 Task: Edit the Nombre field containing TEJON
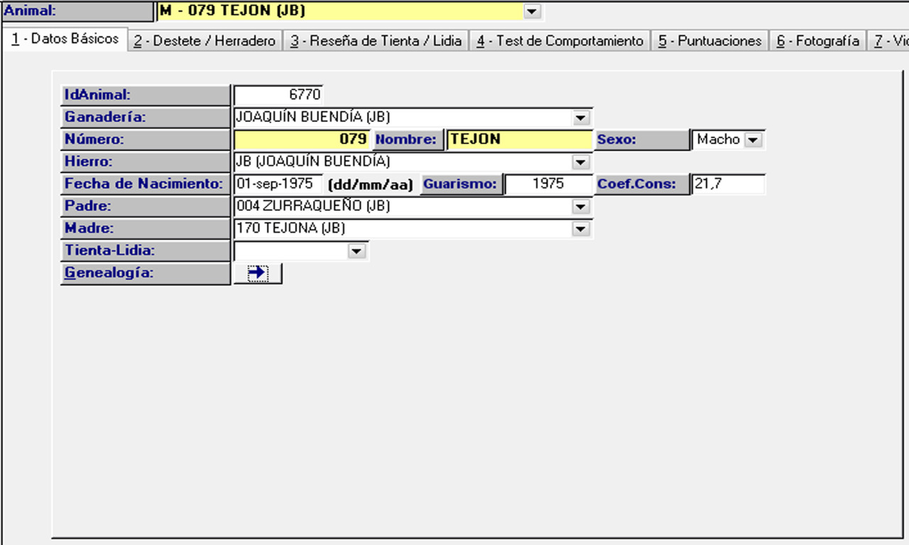[x=519, y=140]
